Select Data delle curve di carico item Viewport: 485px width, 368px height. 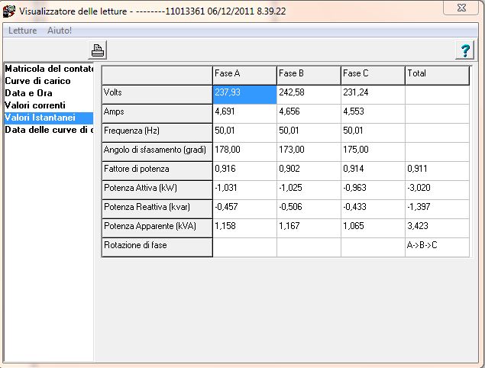(49, 130)
